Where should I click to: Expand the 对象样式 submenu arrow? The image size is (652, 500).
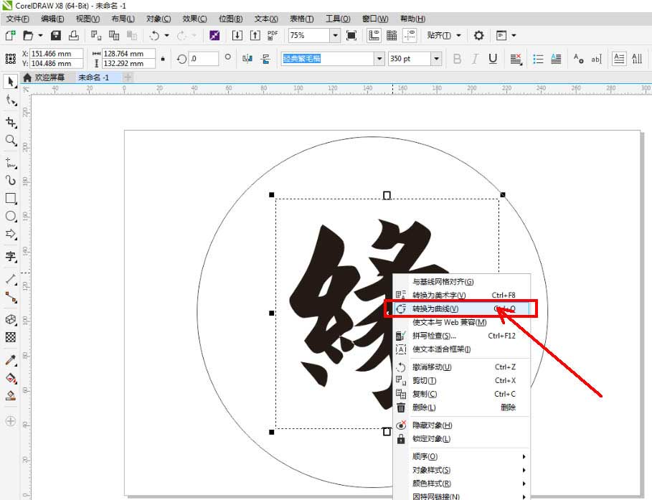(x=524, y=470)
